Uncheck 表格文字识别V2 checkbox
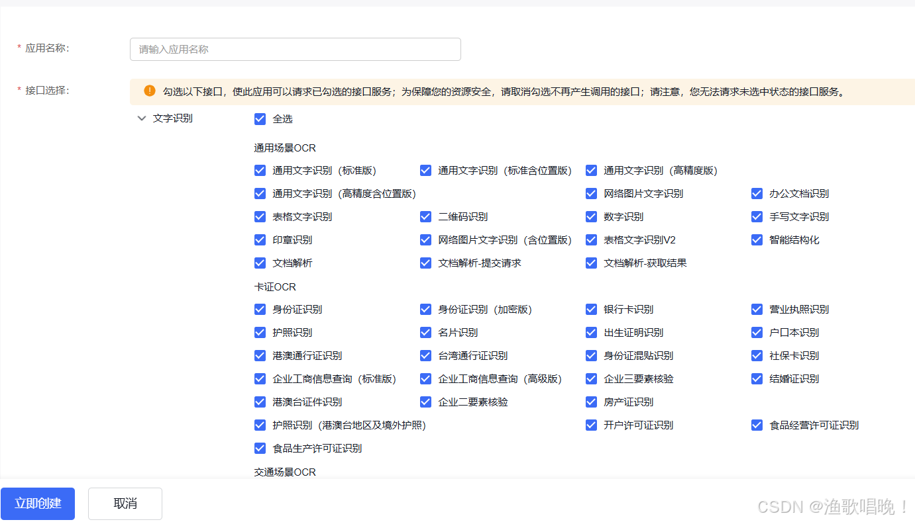 (591, 239)
